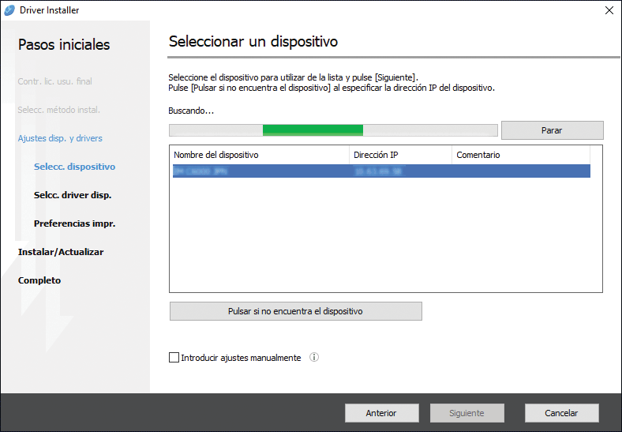Close the Driver Installer window
This screenshot has width=622, height=432.
coord(609,10)
